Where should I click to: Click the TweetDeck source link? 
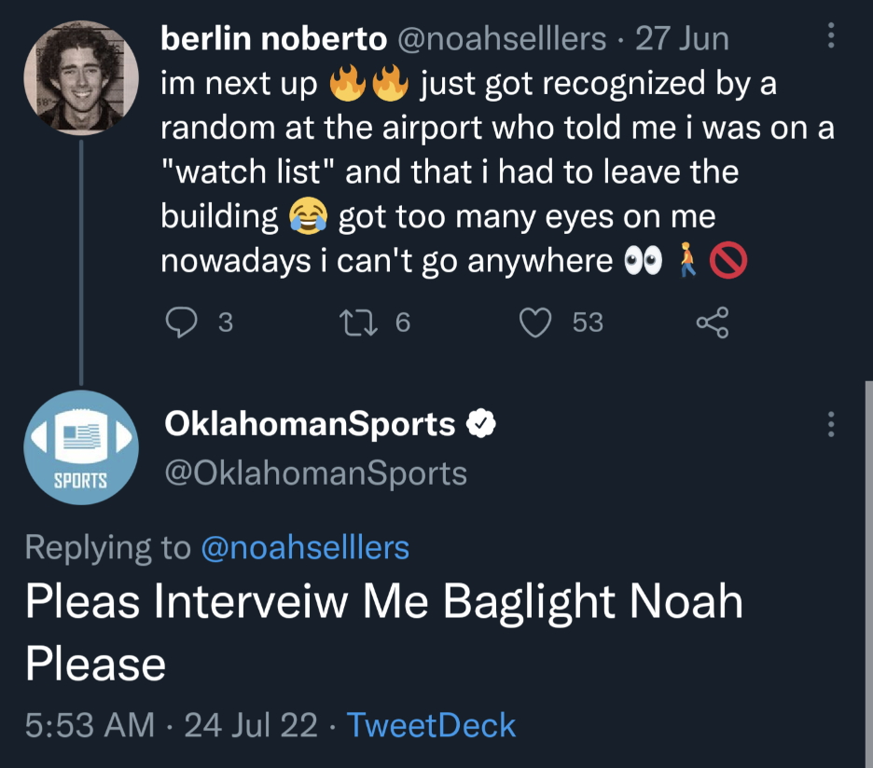(431, 725)
